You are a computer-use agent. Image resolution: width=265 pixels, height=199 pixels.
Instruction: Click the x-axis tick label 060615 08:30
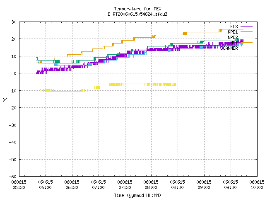(178, 185)
